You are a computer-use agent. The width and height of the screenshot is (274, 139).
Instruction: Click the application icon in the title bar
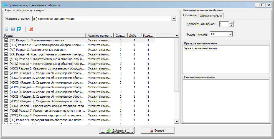(x=5, y=5)
